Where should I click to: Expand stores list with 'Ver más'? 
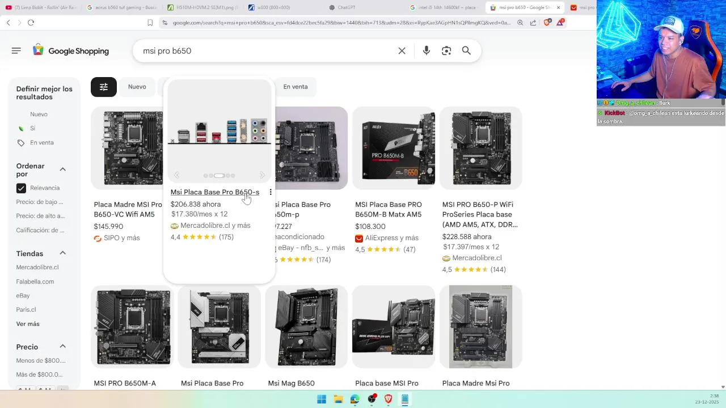click(x=28, y=324)
